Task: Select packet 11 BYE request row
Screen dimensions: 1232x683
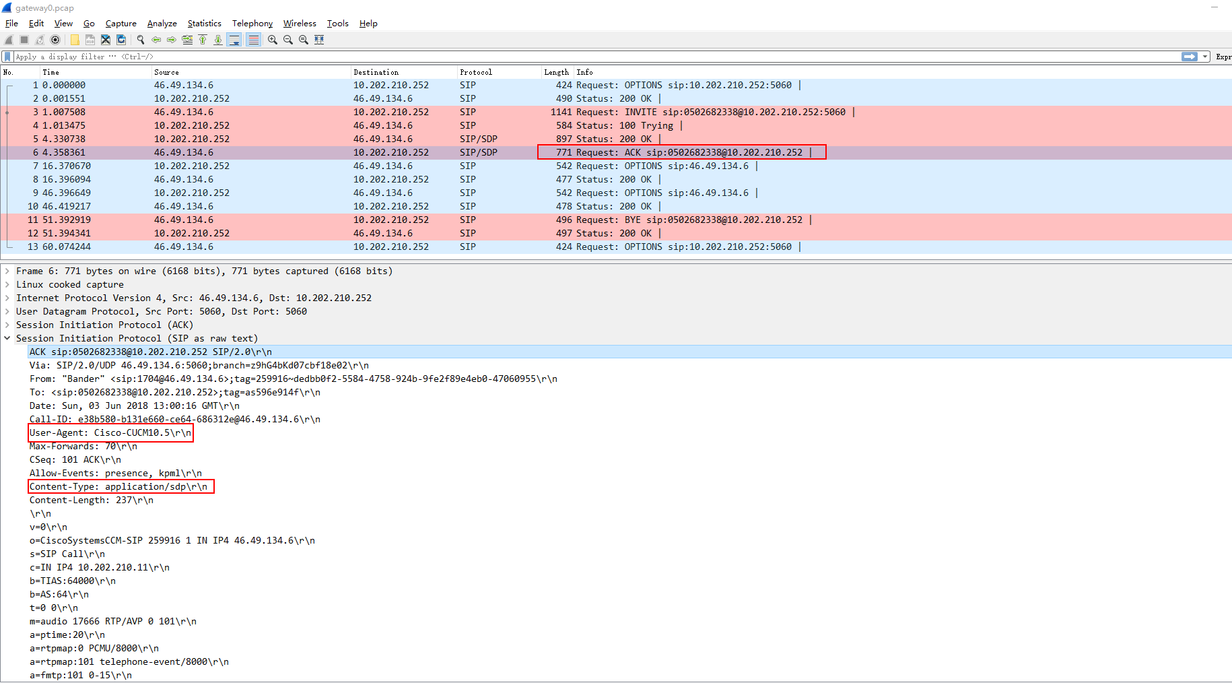Action: tap(616, 220)
